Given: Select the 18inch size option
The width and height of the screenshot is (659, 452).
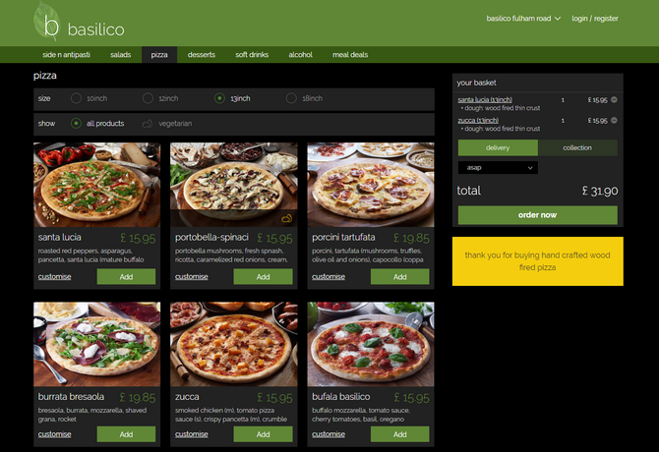Looking at the screenshot, I should coord(291,98).
